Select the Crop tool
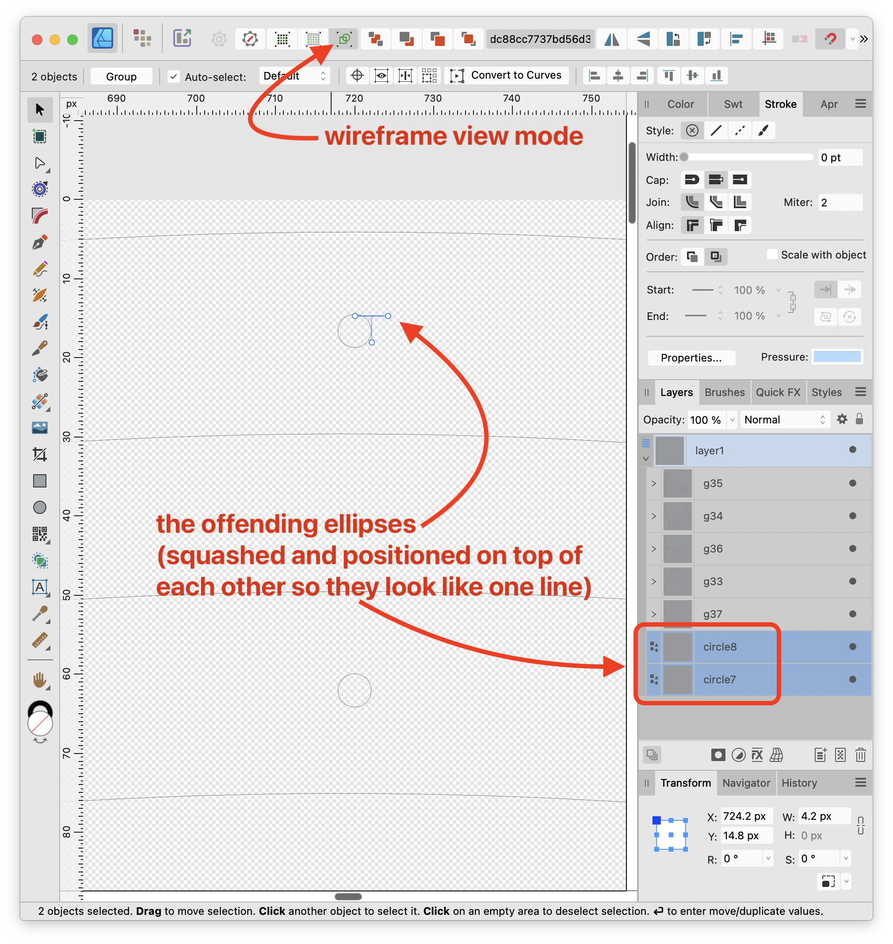This screenshot has height=944, width=893. [x=40, y=454]
